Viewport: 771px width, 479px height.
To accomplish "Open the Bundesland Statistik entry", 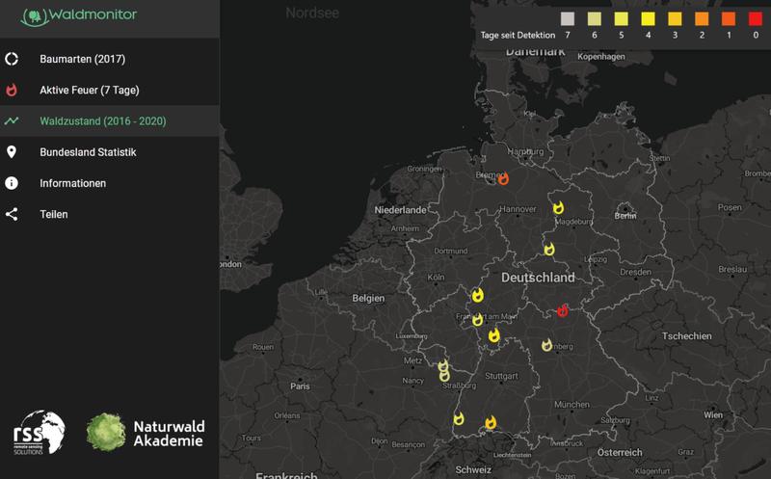I will [110, 152].
